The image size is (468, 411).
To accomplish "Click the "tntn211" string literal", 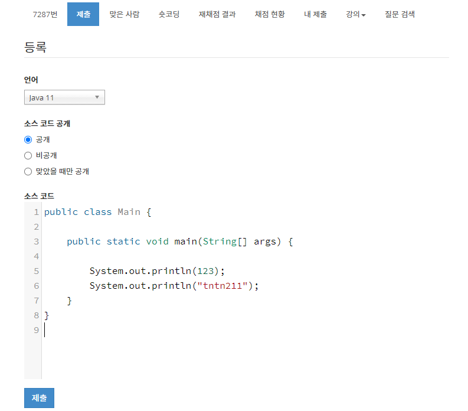I will click(222, 286).
